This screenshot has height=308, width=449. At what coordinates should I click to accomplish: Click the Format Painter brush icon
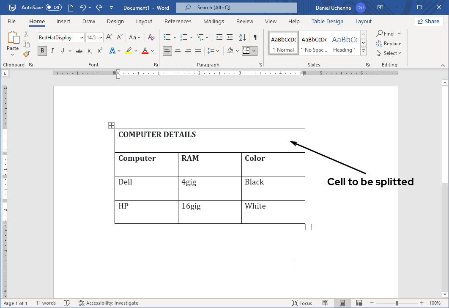pos(26,54)
